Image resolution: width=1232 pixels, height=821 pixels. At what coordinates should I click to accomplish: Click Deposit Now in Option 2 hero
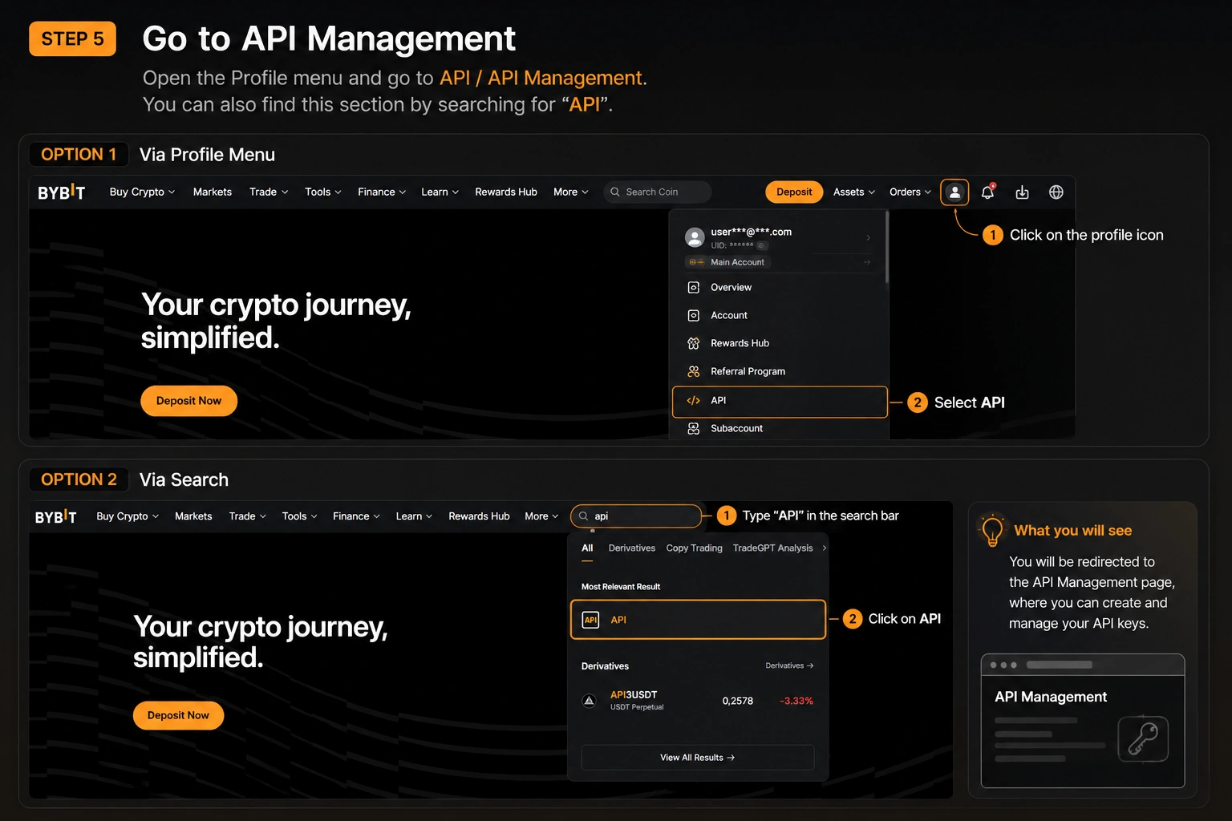[178, 715]
